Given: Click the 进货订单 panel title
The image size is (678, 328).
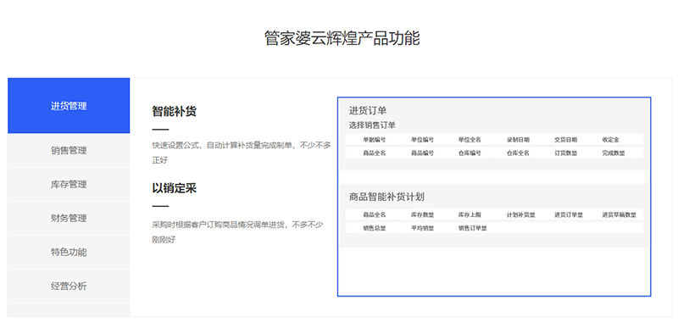Looking at the screenshot, I should pyautogui.click(x=368, y=111).
